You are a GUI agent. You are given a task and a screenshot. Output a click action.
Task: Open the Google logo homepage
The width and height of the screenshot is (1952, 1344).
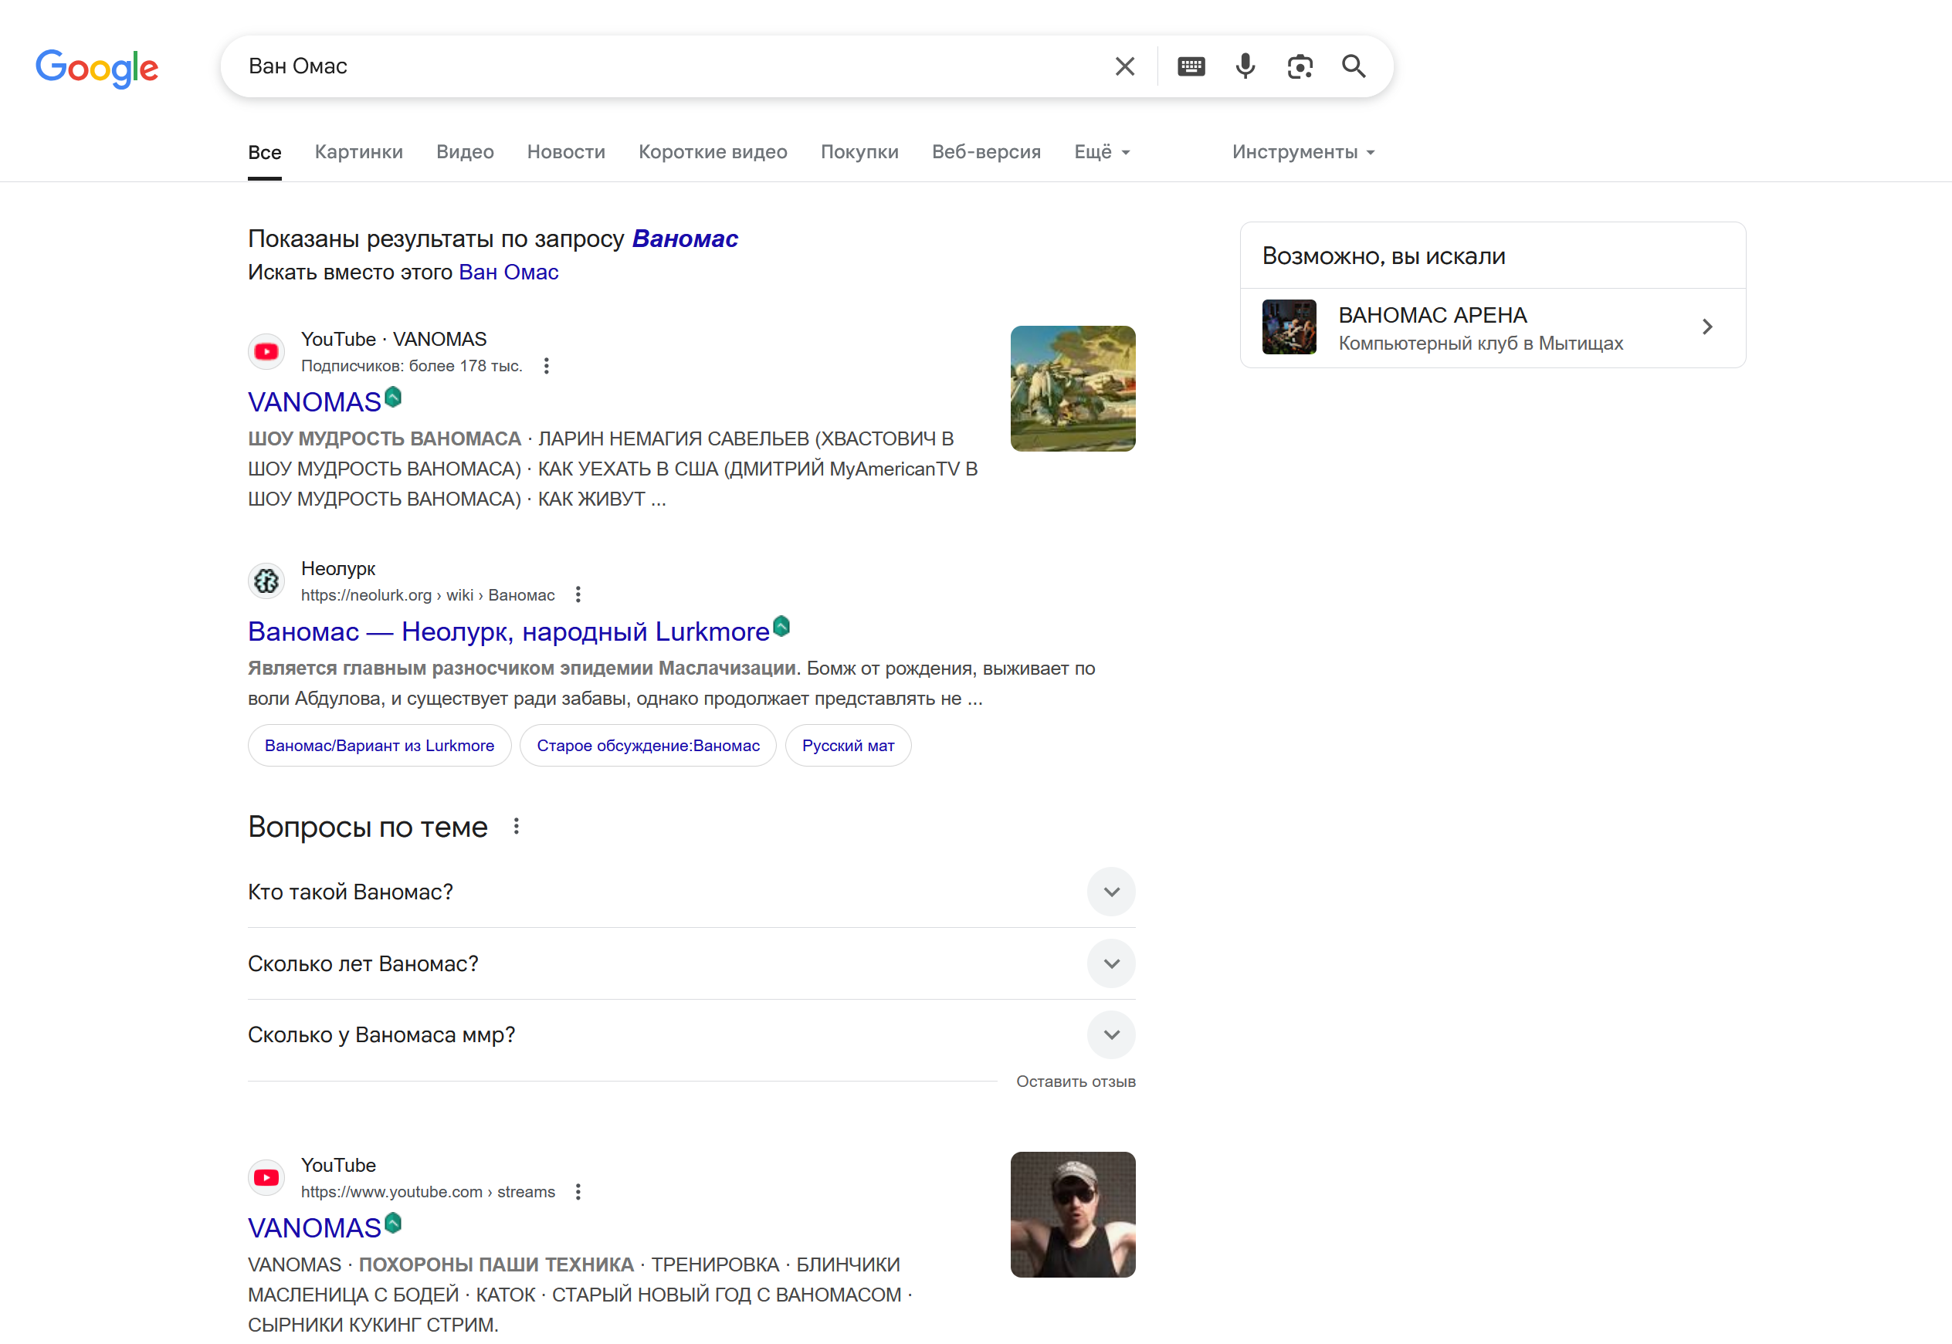(97, 67)
